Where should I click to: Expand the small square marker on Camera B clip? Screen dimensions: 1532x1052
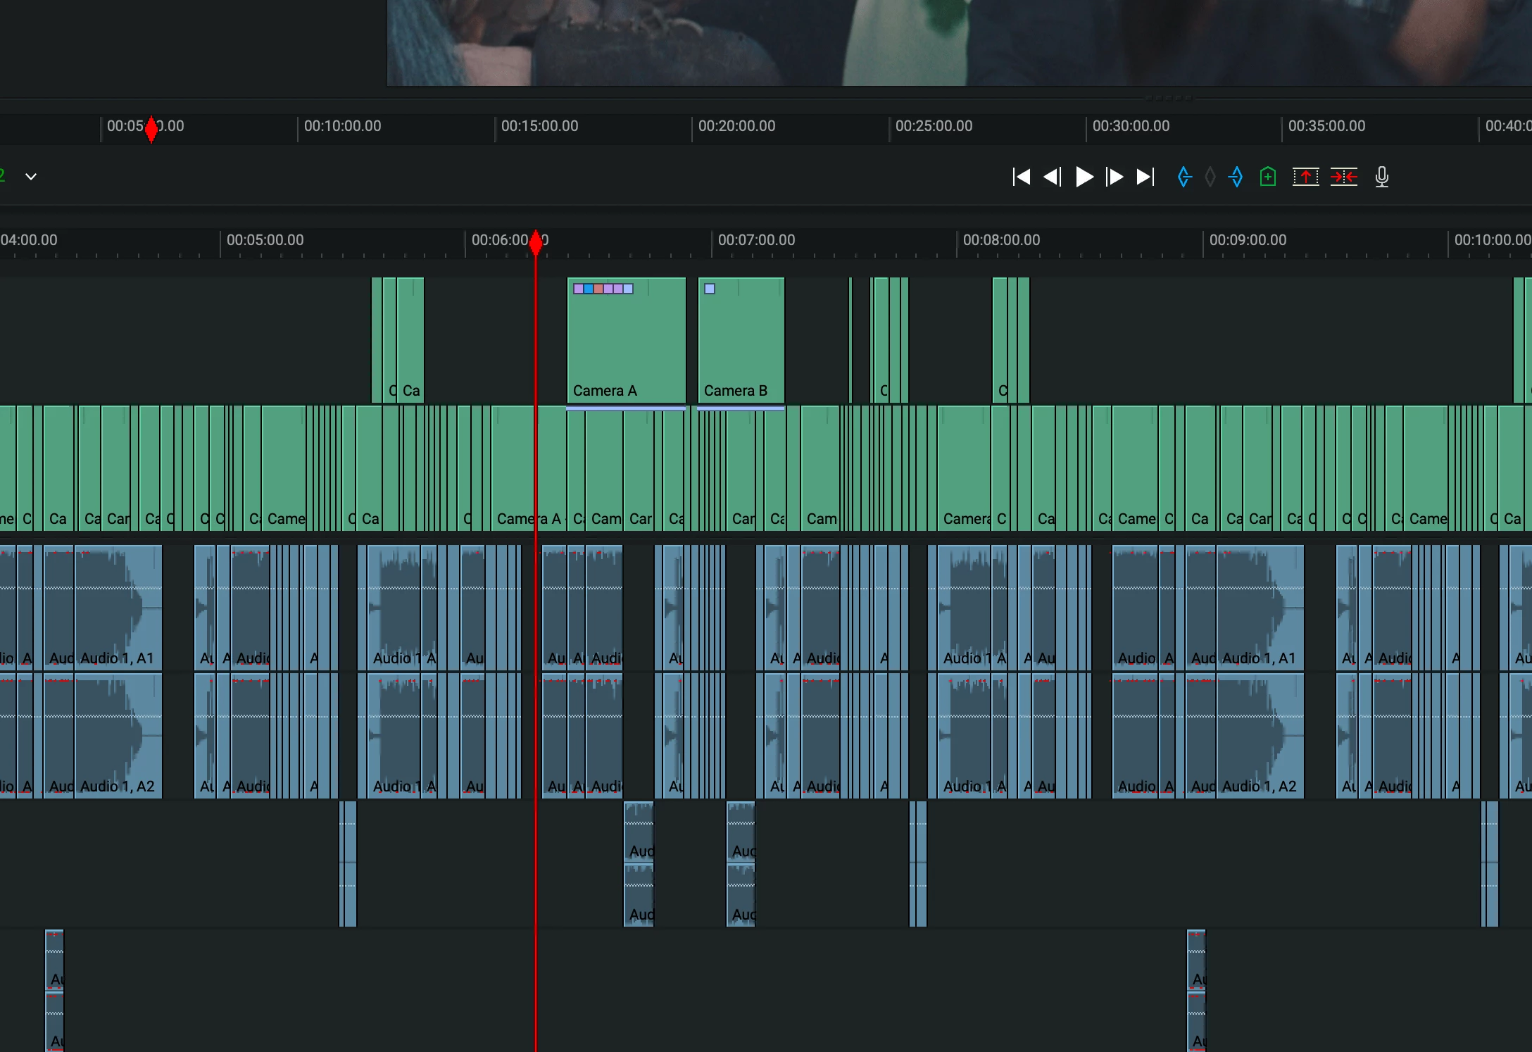point(709,288)
